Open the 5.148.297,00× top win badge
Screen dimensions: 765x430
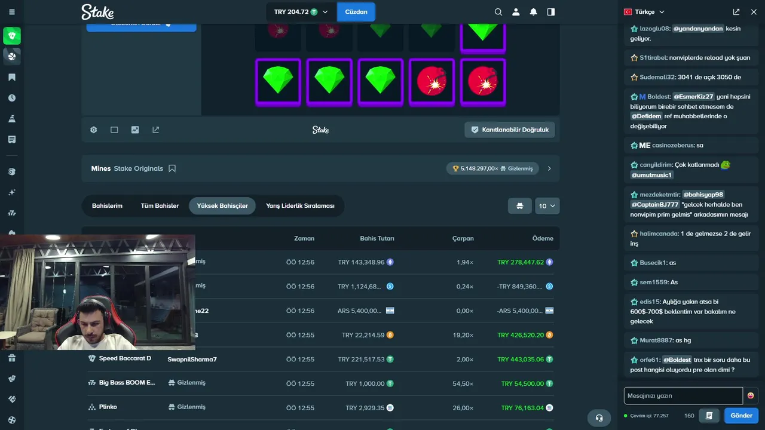tap(493, 168)
